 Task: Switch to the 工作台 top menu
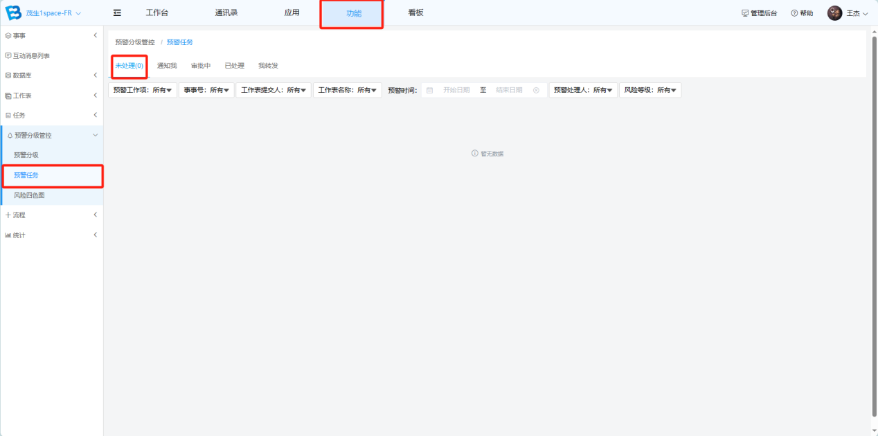coord(157,13)
